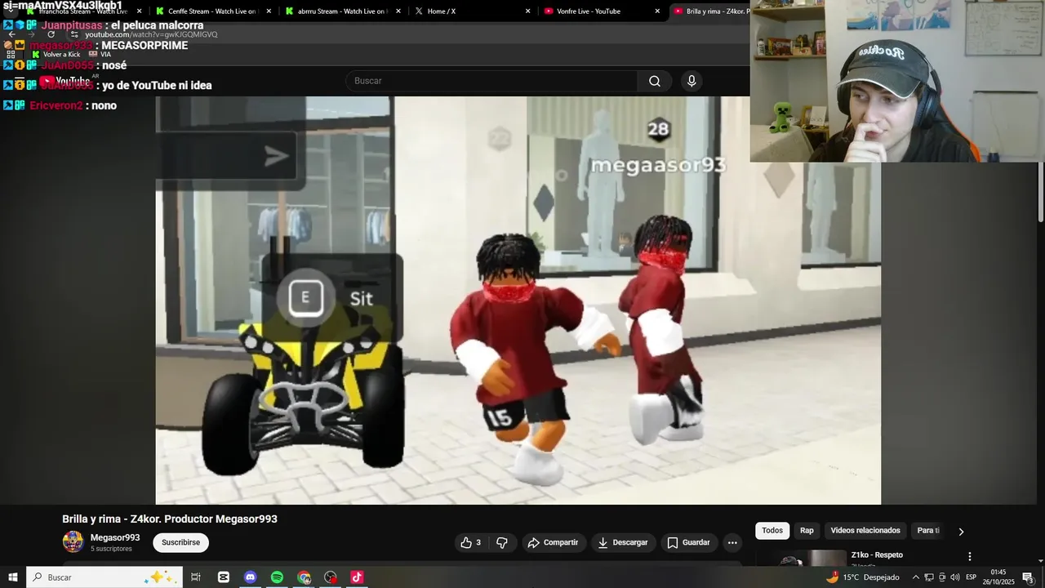
Task: Open network status in system tray
Action: pos(928,577)
